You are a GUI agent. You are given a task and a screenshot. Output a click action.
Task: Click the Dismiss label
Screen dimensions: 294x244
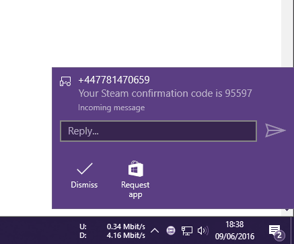84,185
